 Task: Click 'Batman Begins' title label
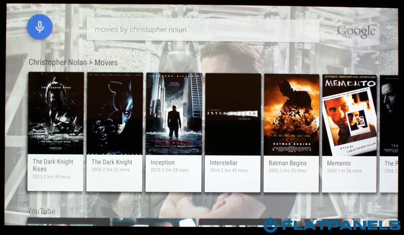pyautogui.click(x=288, y=163)
